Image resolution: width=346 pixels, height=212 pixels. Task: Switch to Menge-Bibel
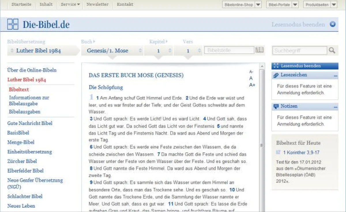point(21,142)
